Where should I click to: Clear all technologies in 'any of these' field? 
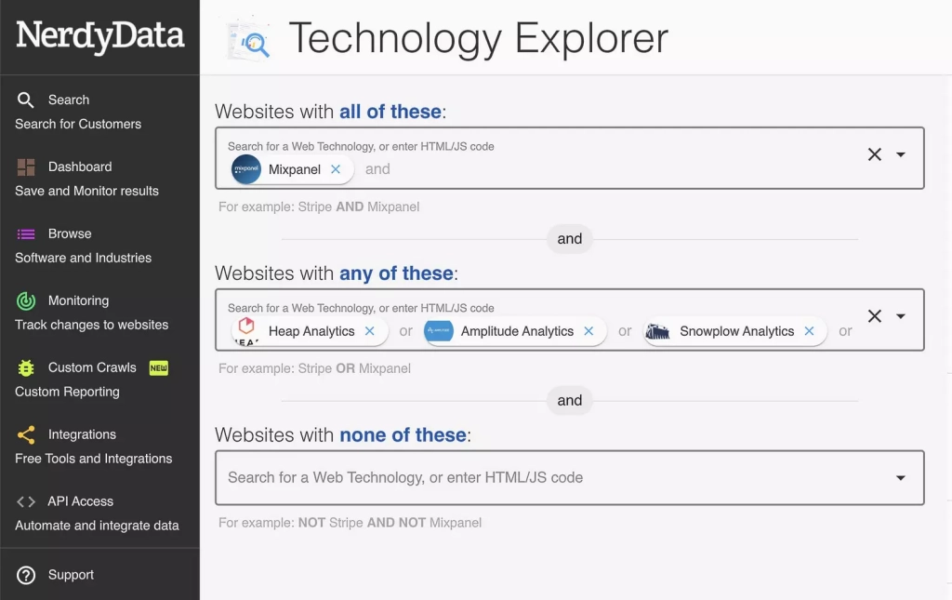pyautogui.click(x=874, y=315)
